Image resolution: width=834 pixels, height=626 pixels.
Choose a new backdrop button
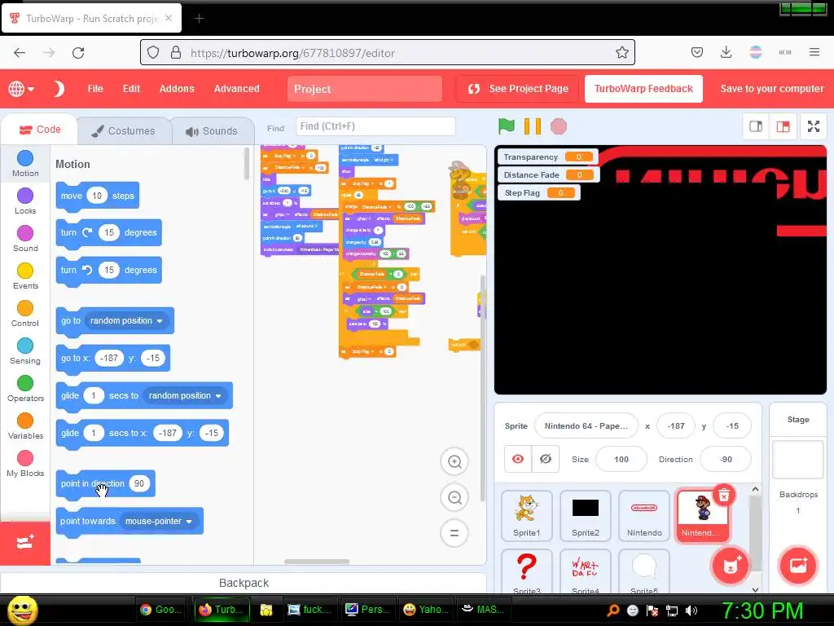(798, 566)
